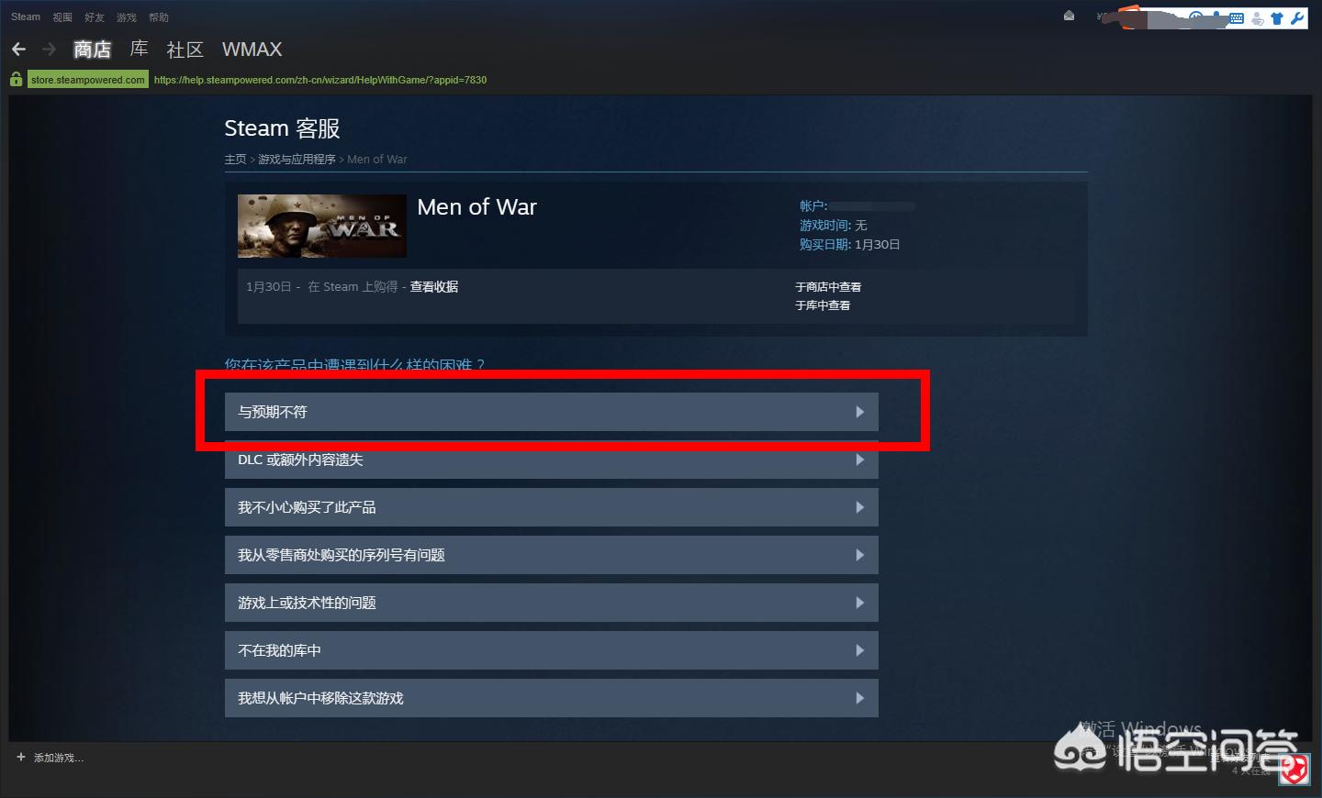The height and width of the screenshot is (798, 1322).
Task: Go forward with the right arrow
Action: (50, 50)
